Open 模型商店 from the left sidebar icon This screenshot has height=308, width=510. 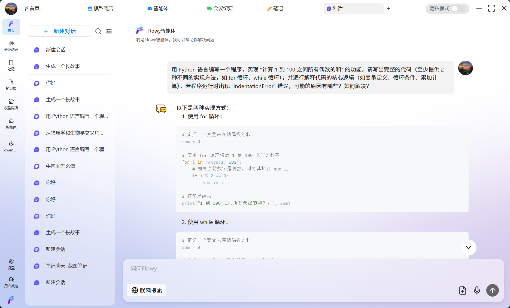coord(11,103)
